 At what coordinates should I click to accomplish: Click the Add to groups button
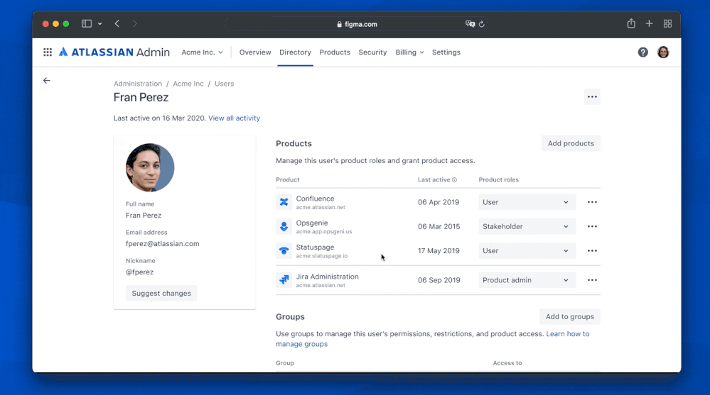tap(569, 317)
